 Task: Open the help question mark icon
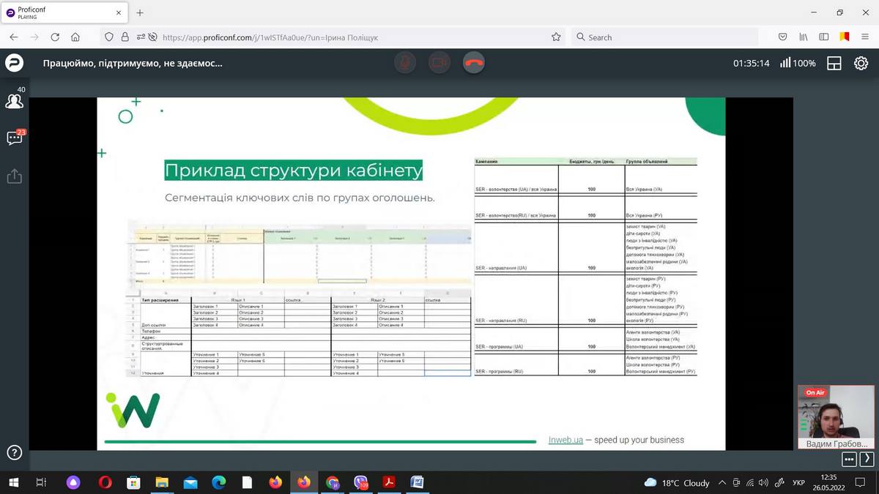[x=14, y=452]
